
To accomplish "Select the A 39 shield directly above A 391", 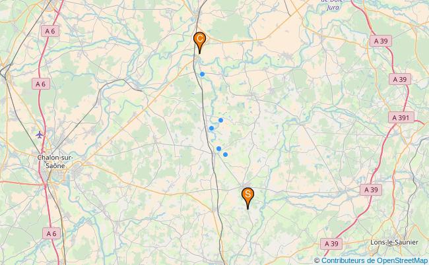I will (400, 79).
